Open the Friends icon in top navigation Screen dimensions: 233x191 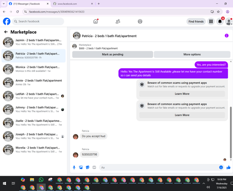pyautogui.click(x=118, y=21)
